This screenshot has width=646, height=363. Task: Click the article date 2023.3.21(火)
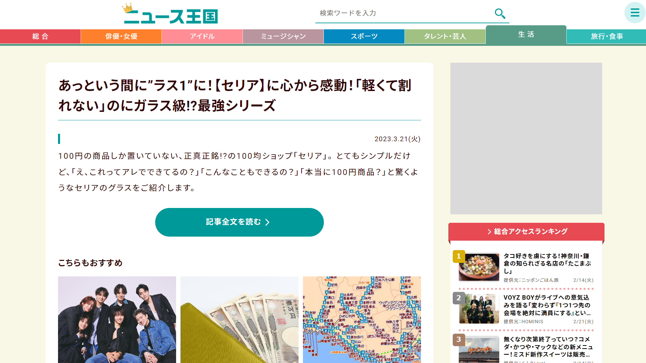[x=397, y=139]
